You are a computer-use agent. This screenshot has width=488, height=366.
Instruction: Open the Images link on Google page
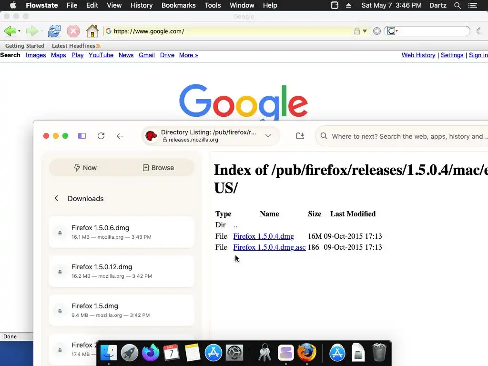[x=36, y=55]
